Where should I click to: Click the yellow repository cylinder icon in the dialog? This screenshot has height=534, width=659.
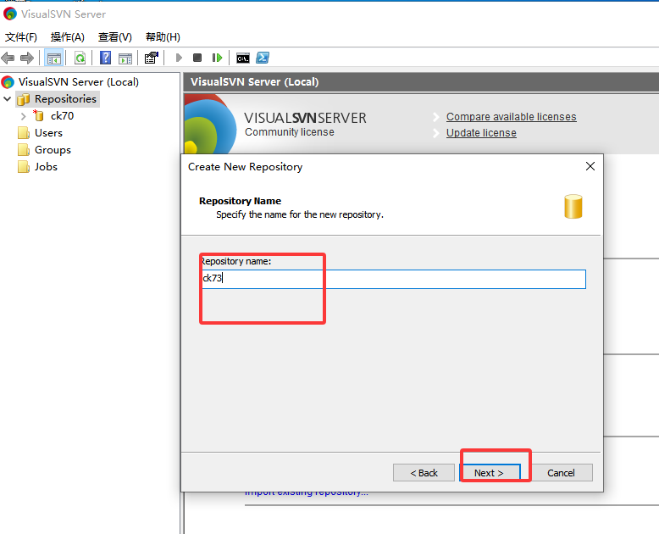(573, 207)
